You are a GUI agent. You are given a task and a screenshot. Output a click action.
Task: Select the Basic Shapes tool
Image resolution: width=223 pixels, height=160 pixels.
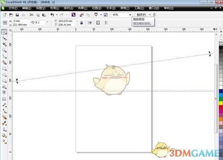click(4, 87)
